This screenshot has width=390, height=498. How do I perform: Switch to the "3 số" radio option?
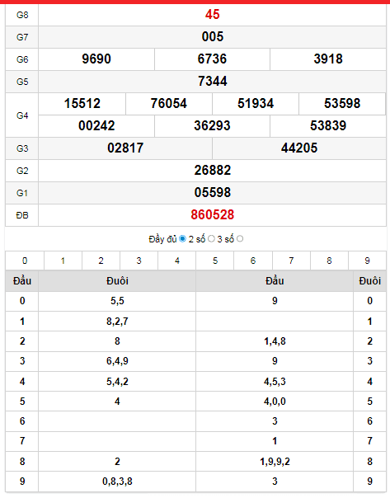tap(240, 239)
